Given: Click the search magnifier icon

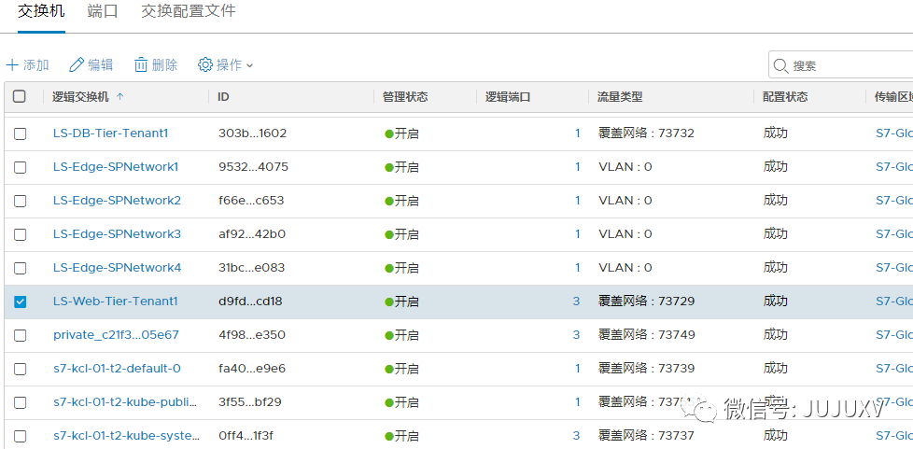Looking at the screenshot, I should coord(780,65).
